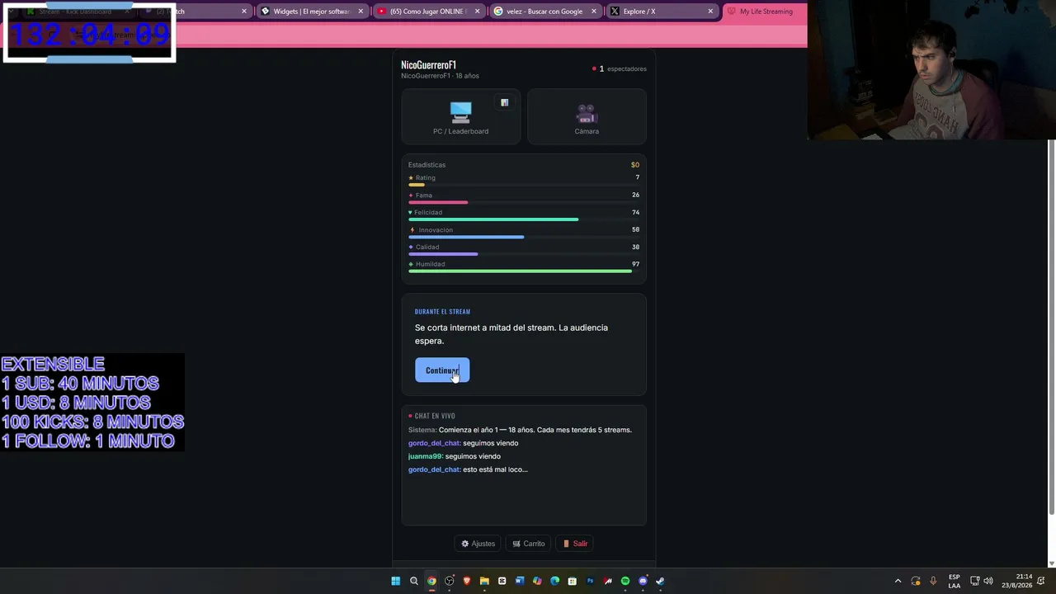The height and width of the screenshot is (594, 1056).
Task: Open the volume control tray icon
Action: [x=988, y=581]
